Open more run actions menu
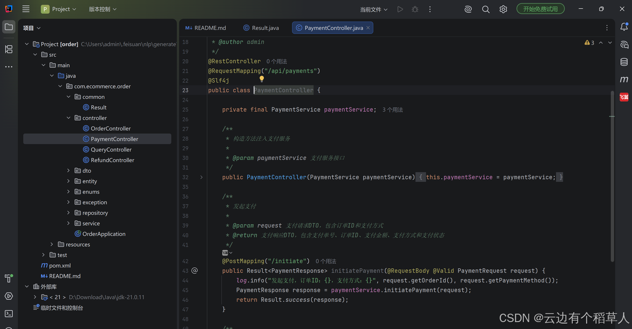 coord(430,9)
